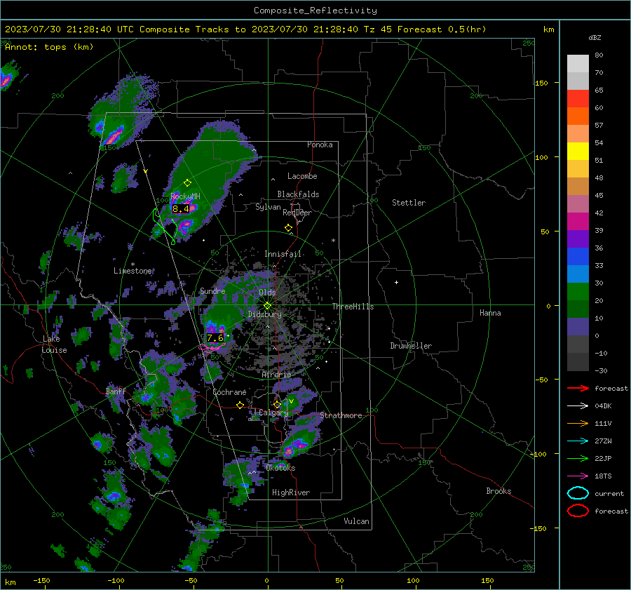Click the red forecast ellipse icon
This screenshot has height=590, width=631.
pos(578,511)
